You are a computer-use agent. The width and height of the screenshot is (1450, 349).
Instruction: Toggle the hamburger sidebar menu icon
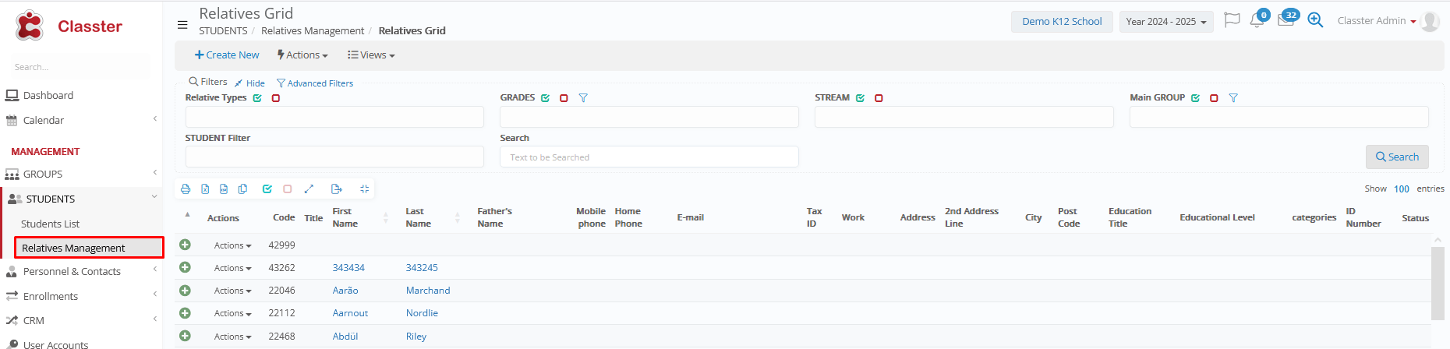(182, 25)
